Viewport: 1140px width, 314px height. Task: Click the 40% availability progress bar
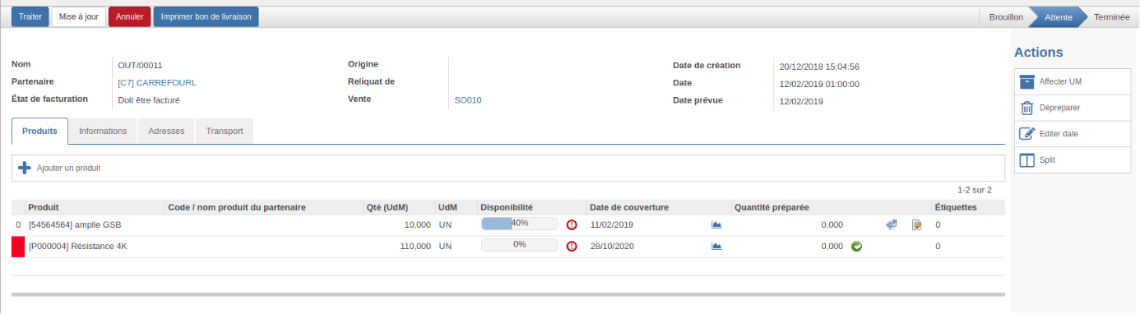pyautogui.click(x=519, y=224)
